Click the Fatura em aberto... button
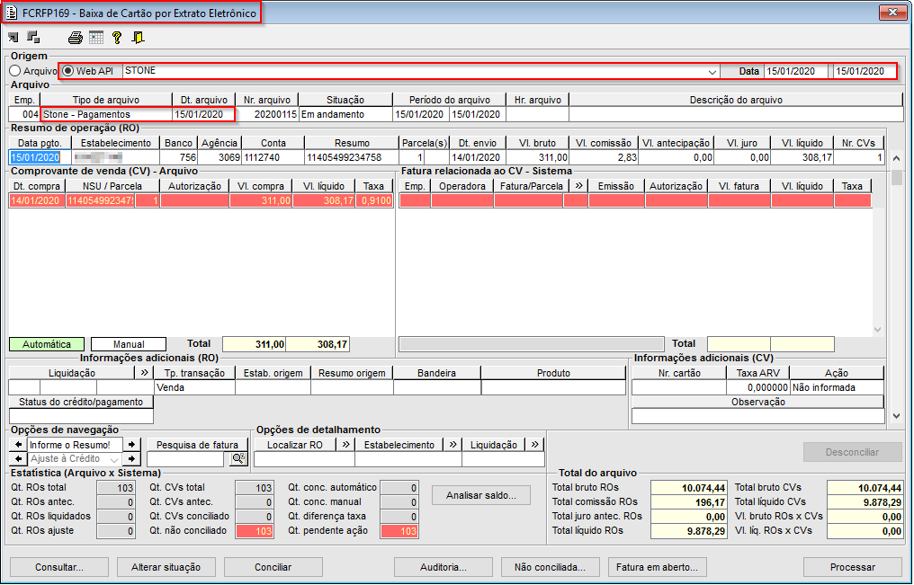The width and height of the screenshot is (914, 585). [x=657, y=567]
